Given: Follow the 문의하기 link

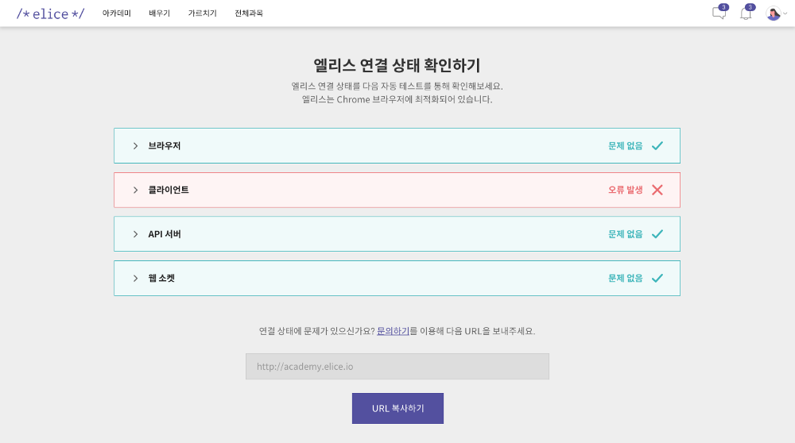Looking at the screenshot, I should (x=393, y=331).
